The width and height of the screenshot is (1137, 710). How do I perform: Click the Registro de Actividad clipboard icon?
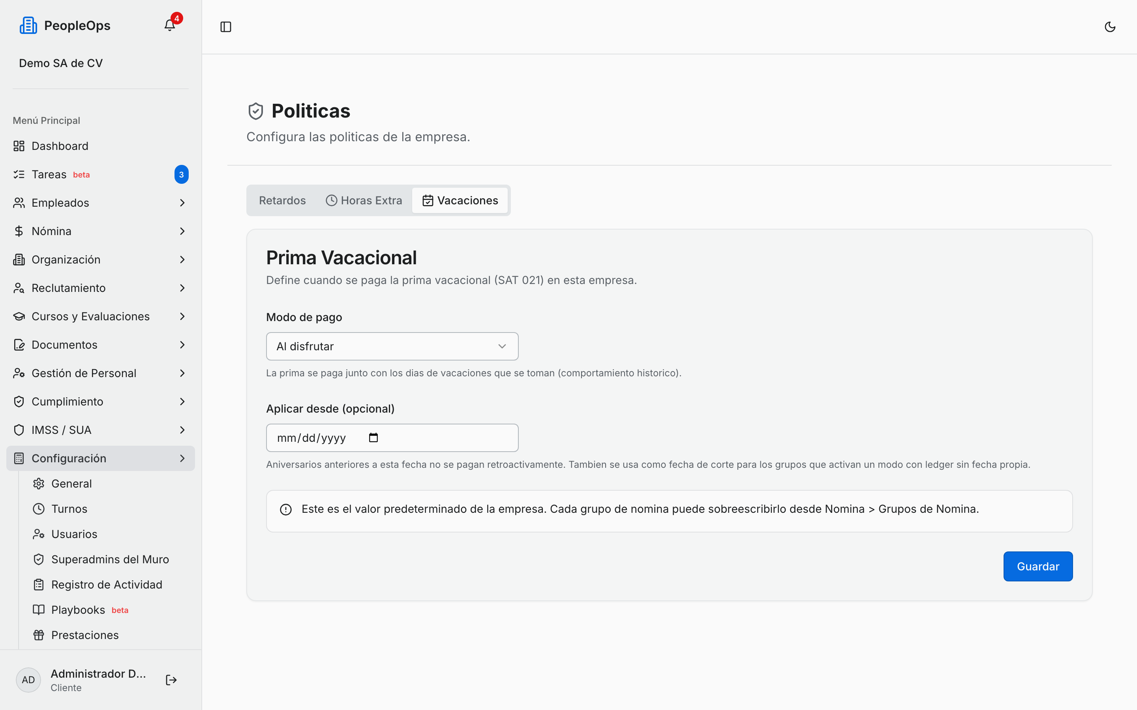(x=39, y=585)
